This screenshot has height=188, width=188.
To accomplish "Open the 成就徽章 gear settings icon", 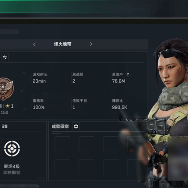I will pyautogui.click(x=76, y=126).
